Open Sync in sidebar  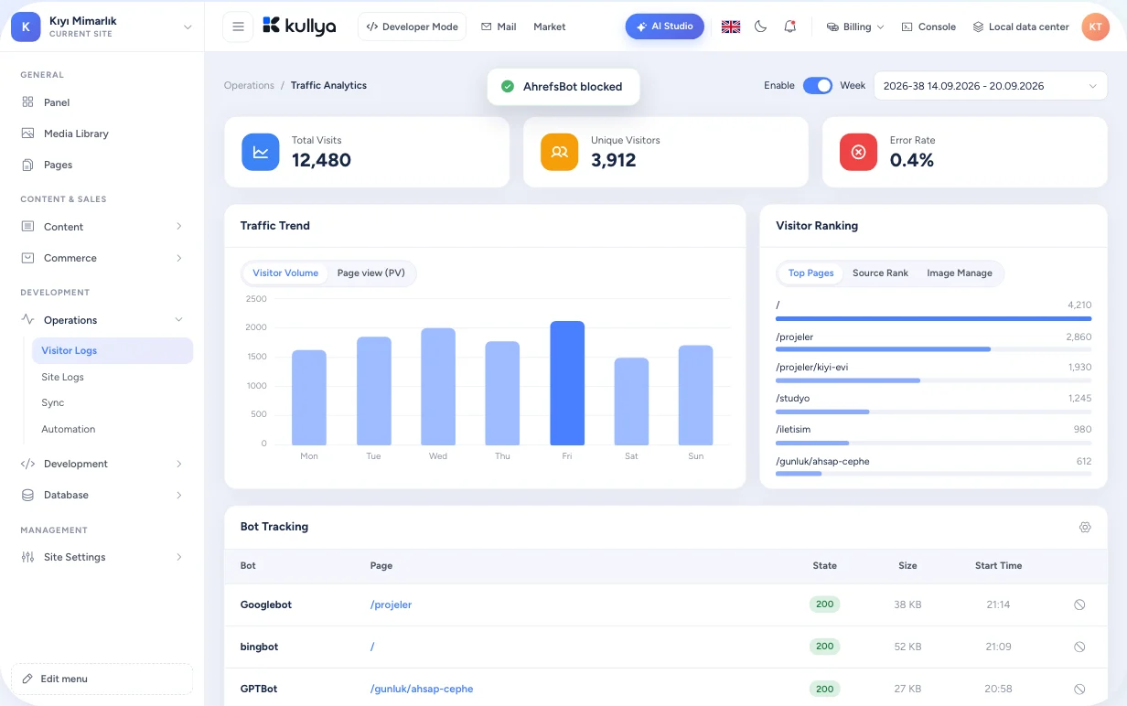[113, 402]
